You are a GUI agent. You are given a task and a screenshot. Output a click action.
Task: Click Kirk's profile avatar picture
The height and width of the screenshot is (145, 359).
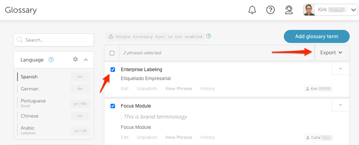309,10
